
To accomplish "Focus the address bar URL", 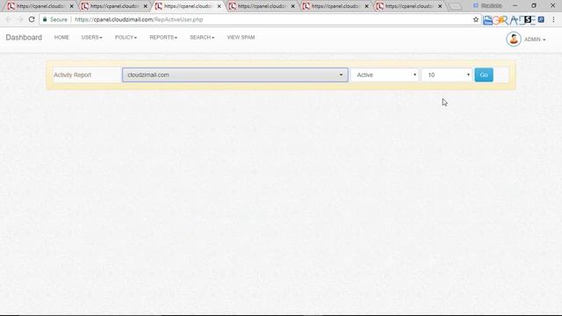I will [139, 19].
